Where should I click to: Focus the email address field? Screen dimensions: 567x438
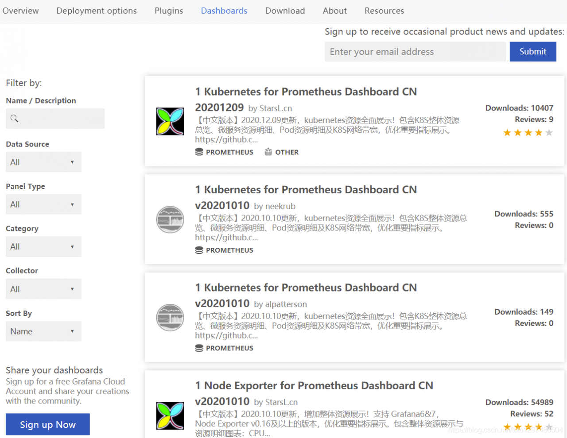pyautogui.click(x=415, y=52)
